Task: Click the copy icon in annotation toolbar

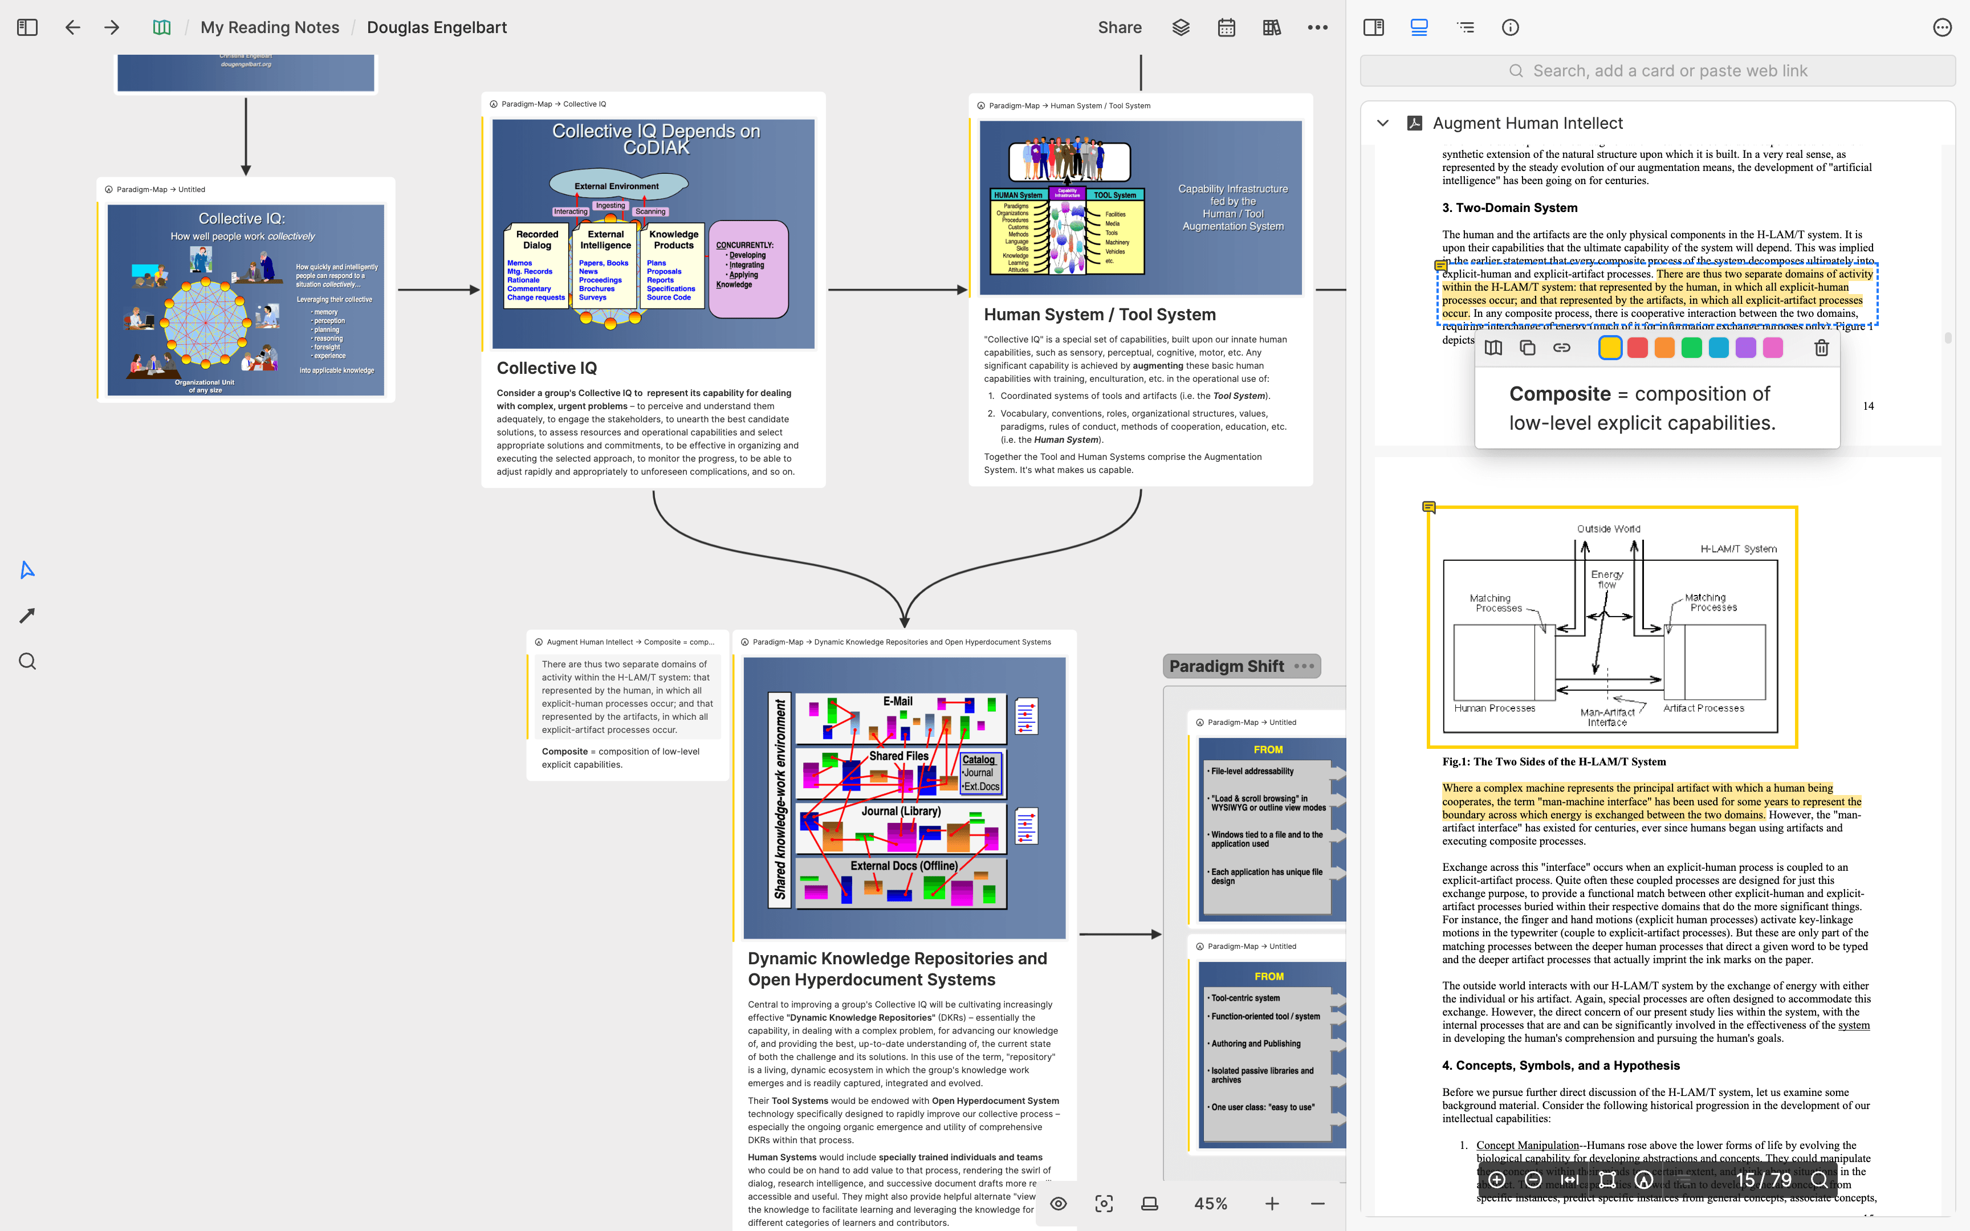Action: pos(1526,349)
